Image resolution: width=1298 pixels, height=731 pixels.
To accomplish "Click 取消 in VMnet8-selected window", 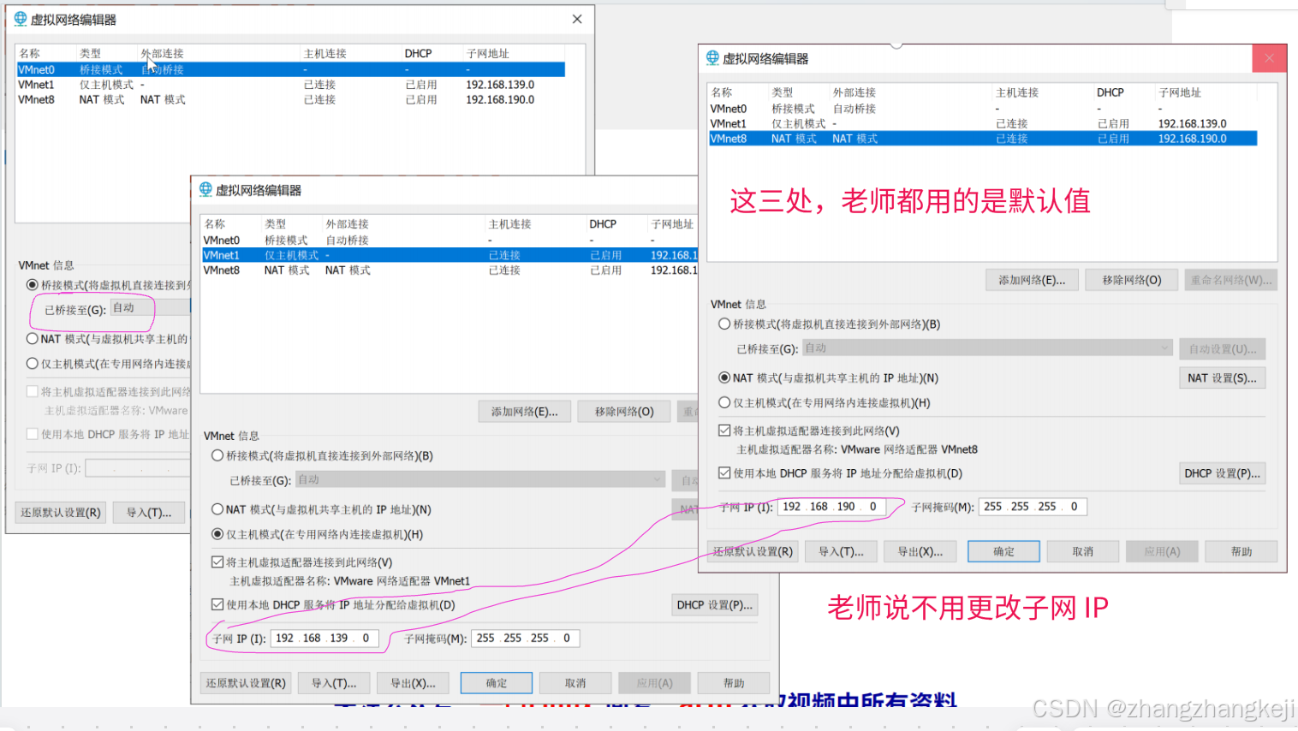I will (x=1083, y=551).
